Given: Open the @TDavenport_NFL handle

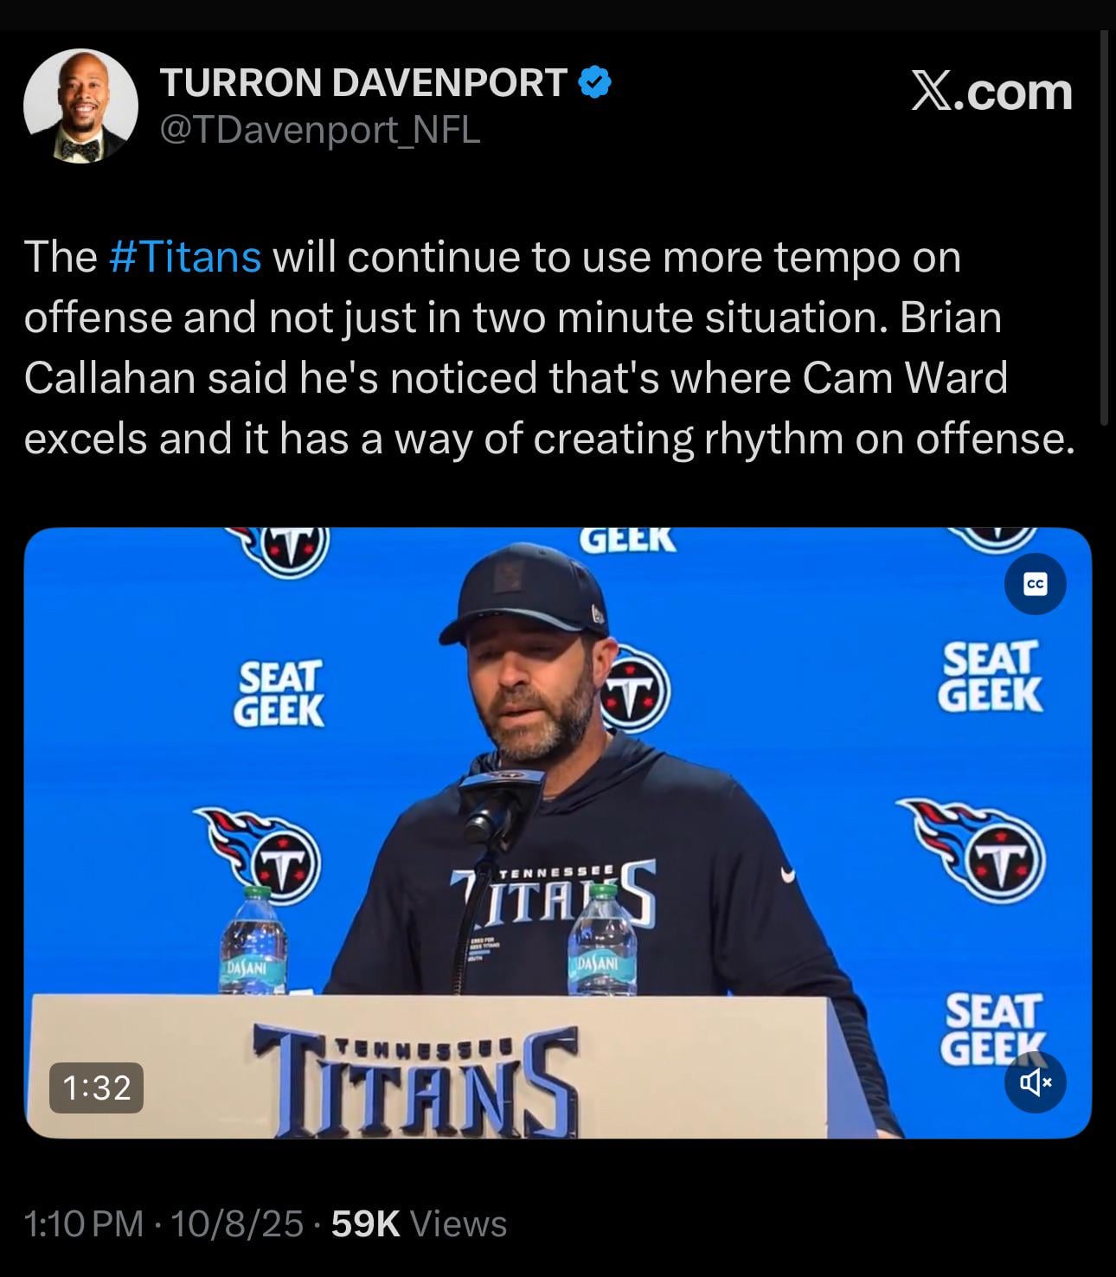Looking at the screenshot, I should [320, 131].
